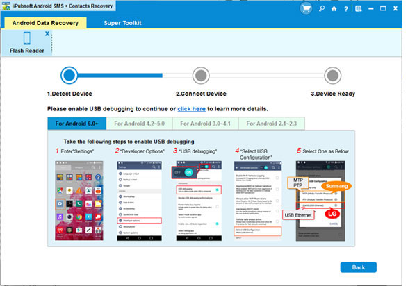
Task: Switch to the Android Data Recovery tab
Action: [x=46, y=23]
